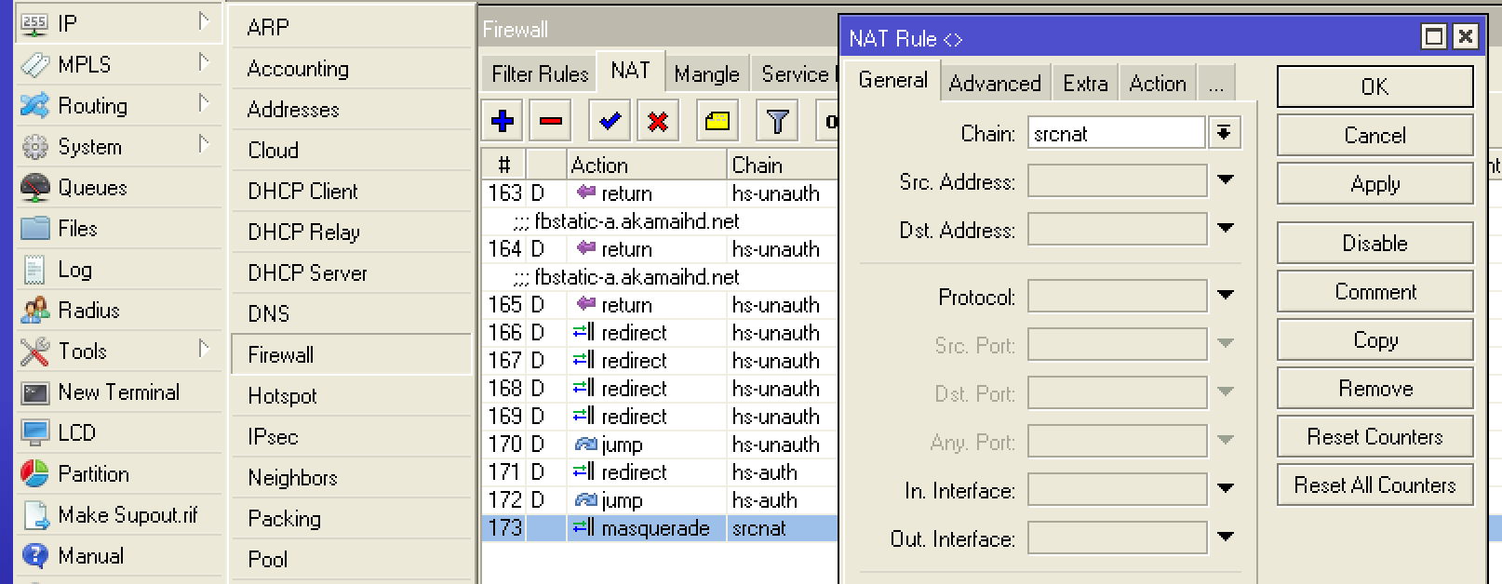
Task: Click the MPLS sidebar icon
Action: click(34, 65)
